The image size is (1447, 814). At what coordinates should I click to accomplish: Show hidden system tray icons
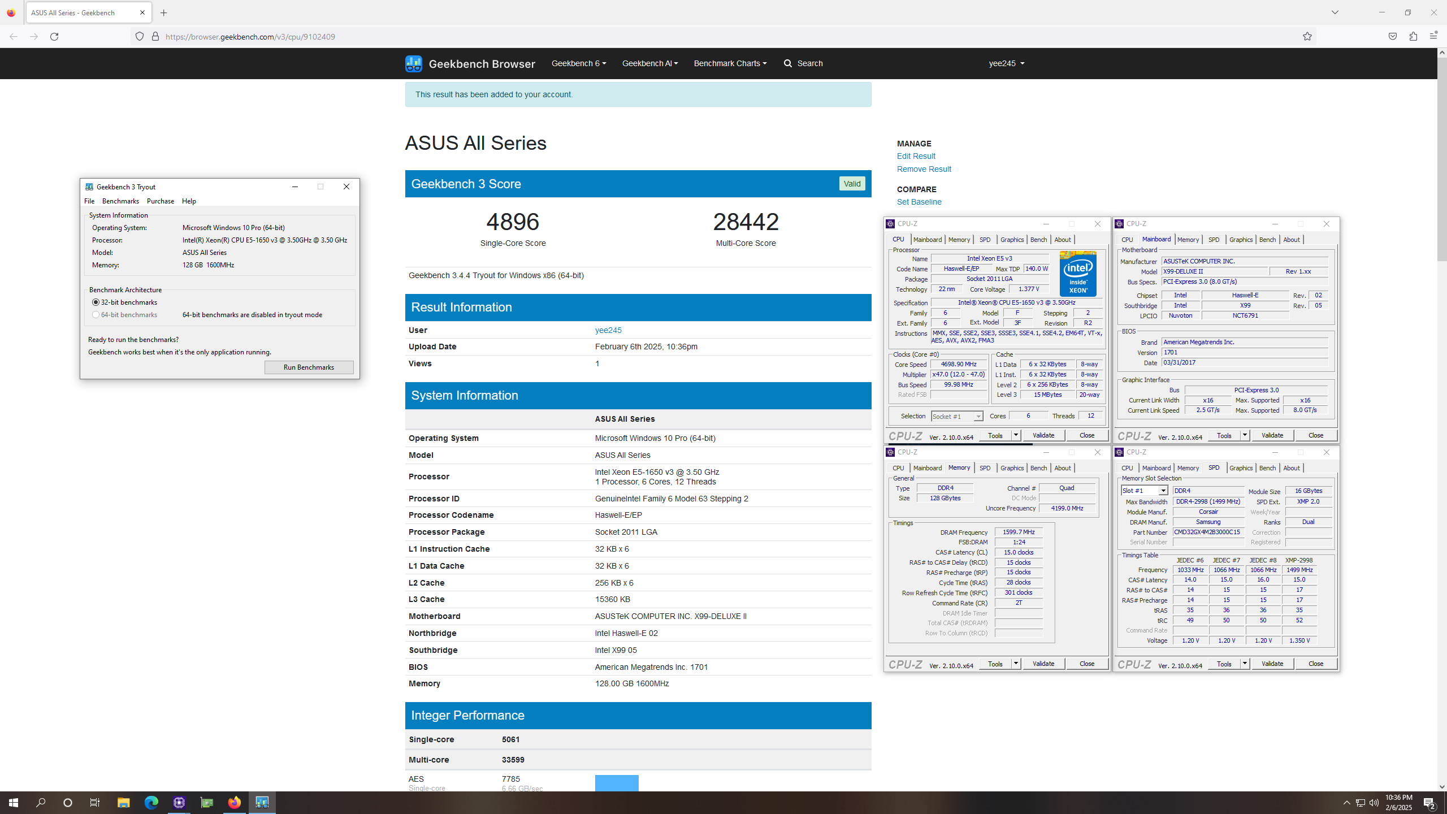(1347, 803)
